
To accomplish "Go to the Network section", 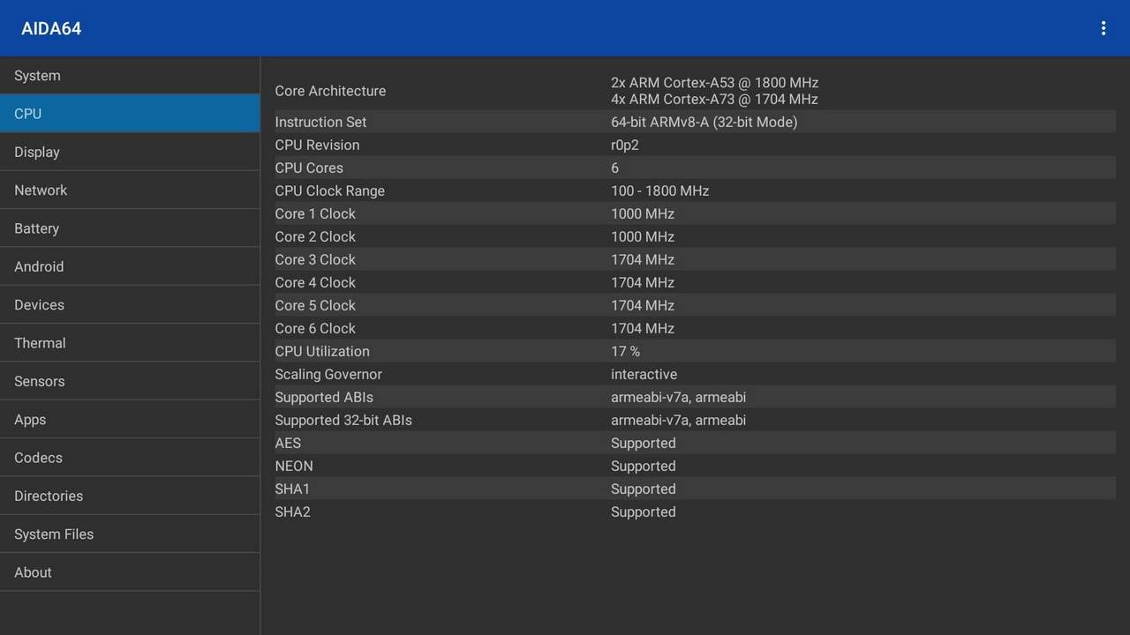I will tap(130, 190).
